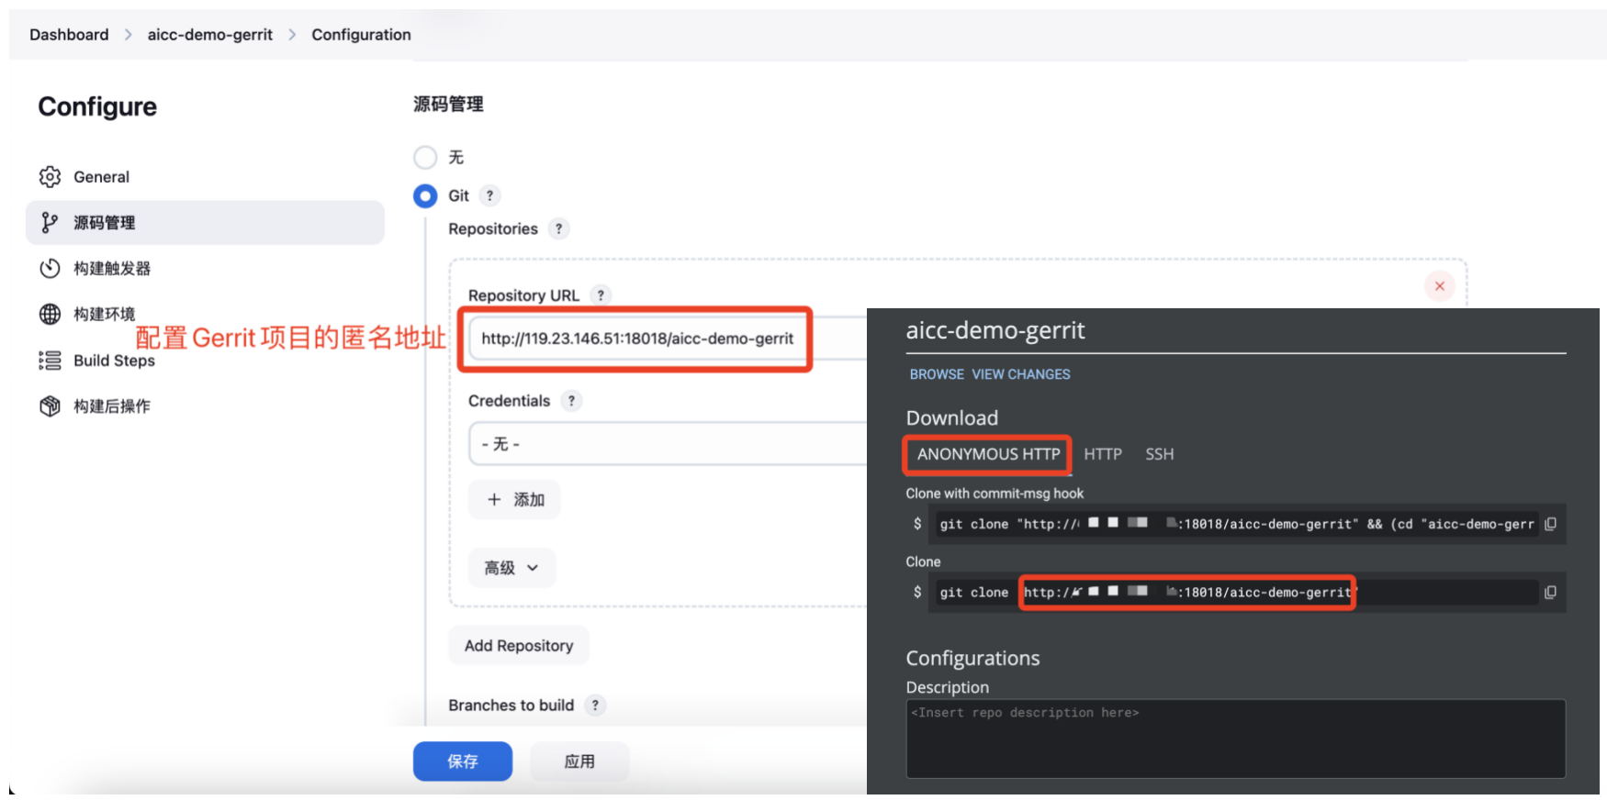1607x800 pixels.
Task: Click the build environment globe icon
Action: (x=50, y=315)
